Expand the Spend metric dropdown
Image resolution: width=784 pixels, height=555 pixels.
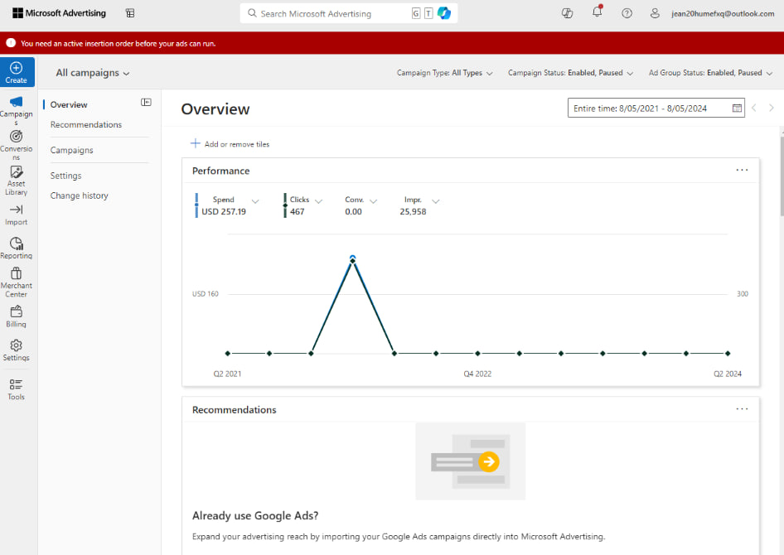point(255,201)
